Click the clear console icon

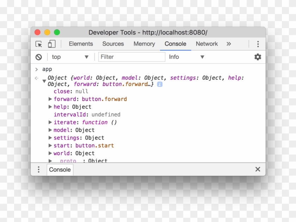click(39, 57)
